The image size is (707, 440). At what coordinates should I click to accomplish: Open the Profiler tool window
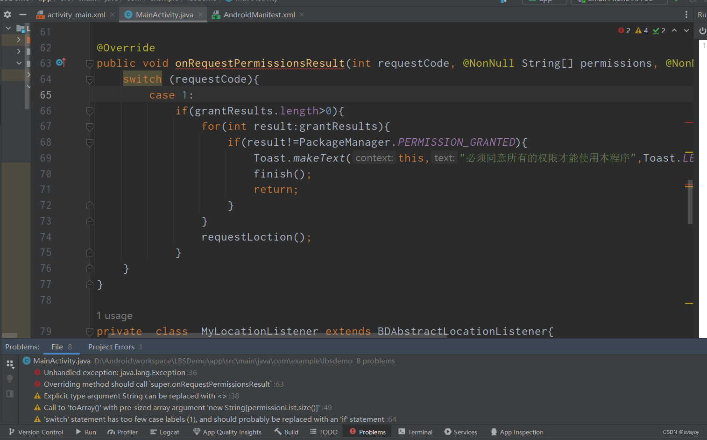(122, 432)
